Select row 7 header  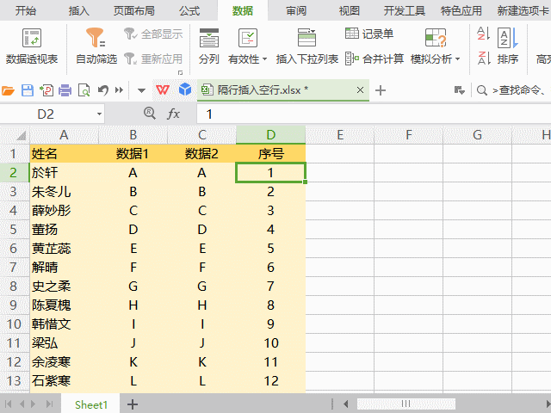tap(14, 268)
